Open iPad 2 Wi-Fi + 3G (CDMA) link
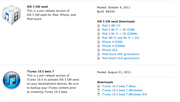The image size is (180, 102). pyautogui.click(x=120, y=34)
